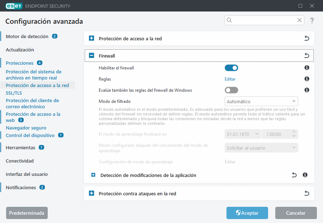
Task: Click the search magnifier icon
Action: [229, 20]
